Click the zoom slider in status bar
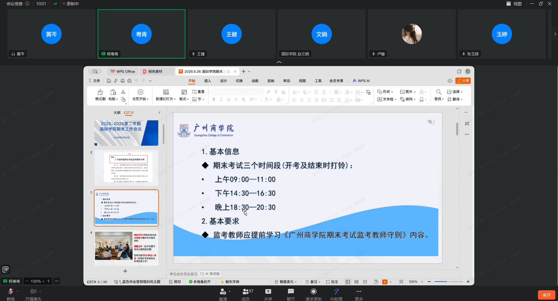558x301 pixels. point(448,282)
